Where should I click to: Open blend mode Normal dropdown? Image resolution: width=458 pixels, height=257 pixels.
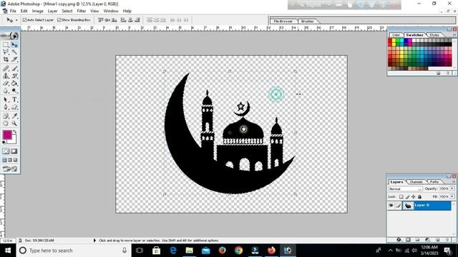(405, 188)
